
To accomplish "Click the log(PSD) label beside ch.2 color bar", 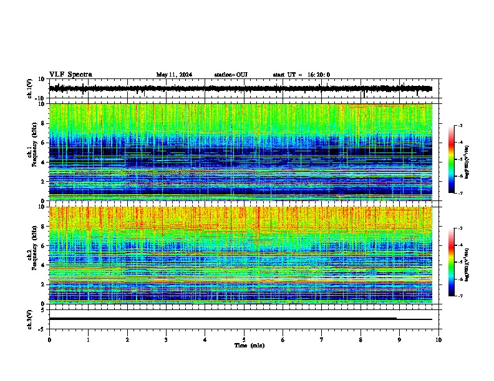I will (467, 265).
